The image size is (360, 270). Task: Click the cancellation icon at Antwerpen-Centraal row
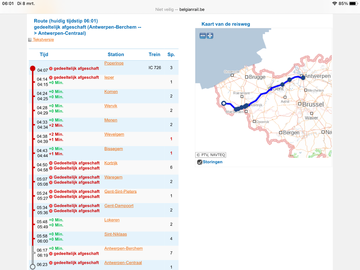coord(51,263)
